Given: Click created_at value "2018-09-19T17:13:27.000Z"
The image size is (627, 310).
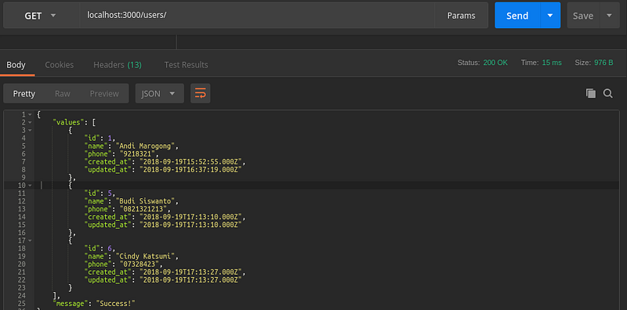Looking at the screenshot, I should point(190,272).
